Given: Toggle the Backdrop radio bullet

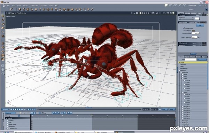Looking at the screenshot, I should click(x=179, y=45).
